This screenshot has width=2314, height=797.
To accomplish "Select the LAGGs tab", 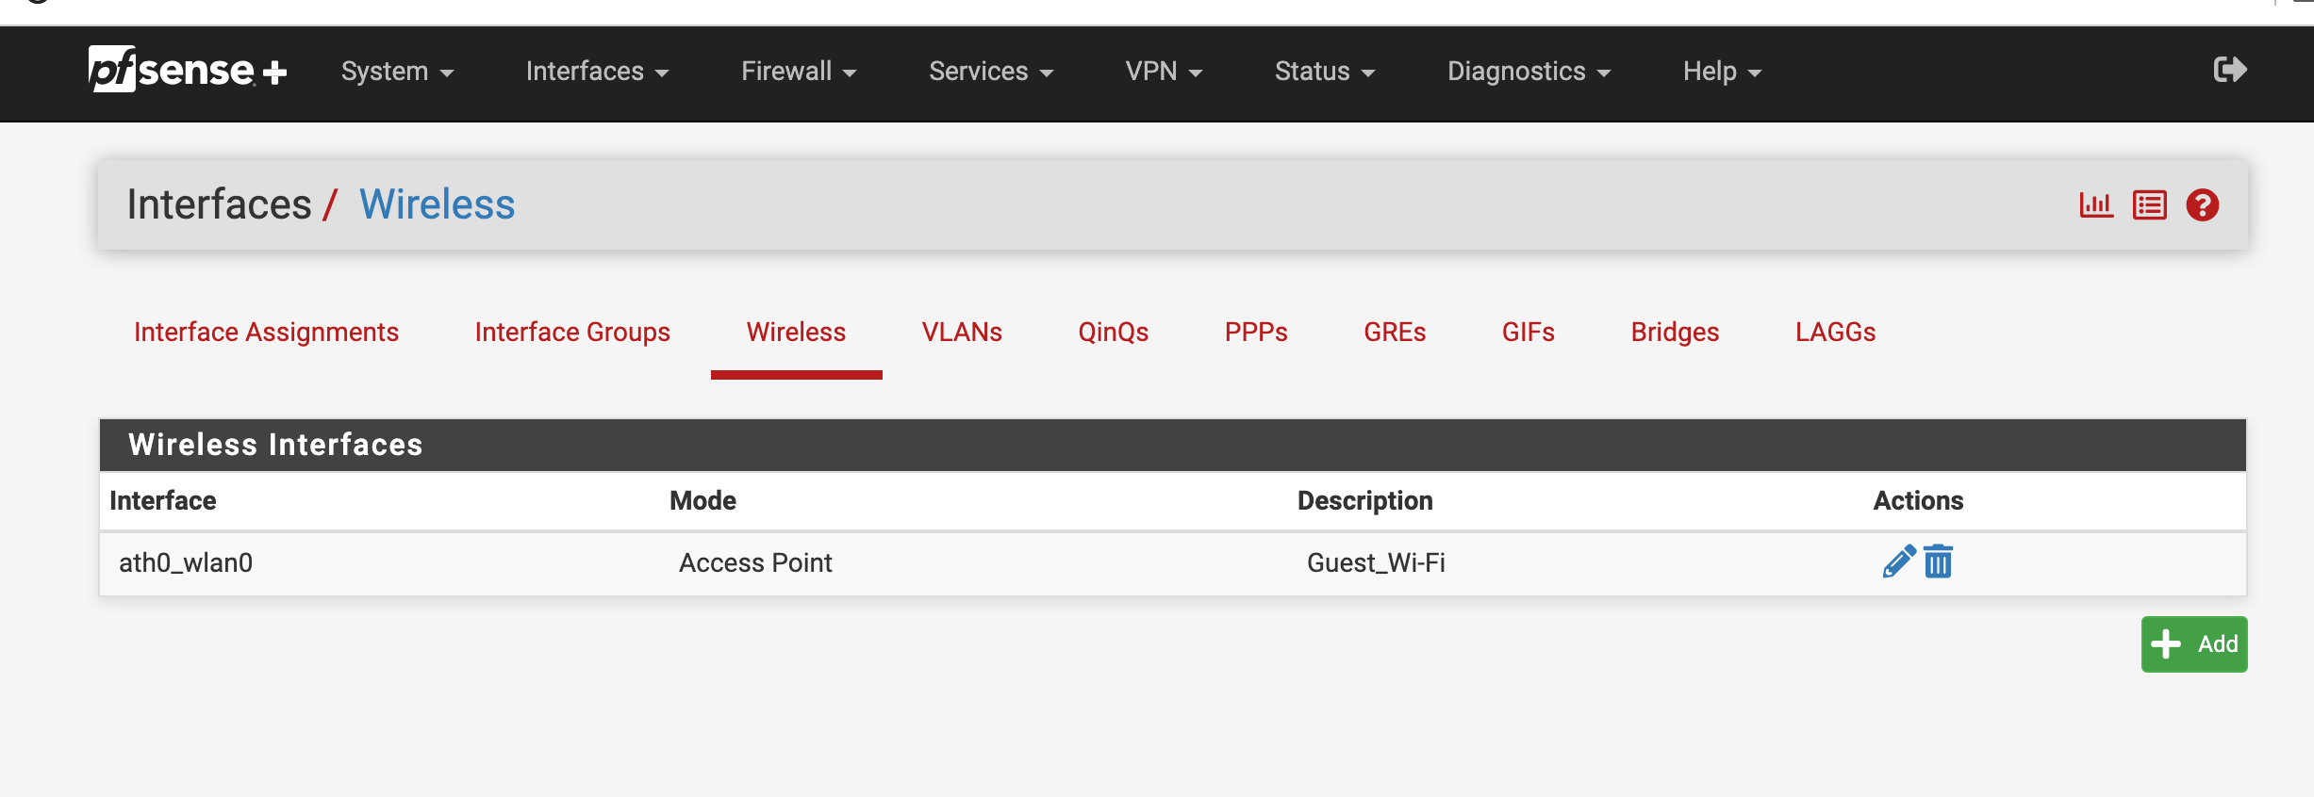I will point(1835,333).
